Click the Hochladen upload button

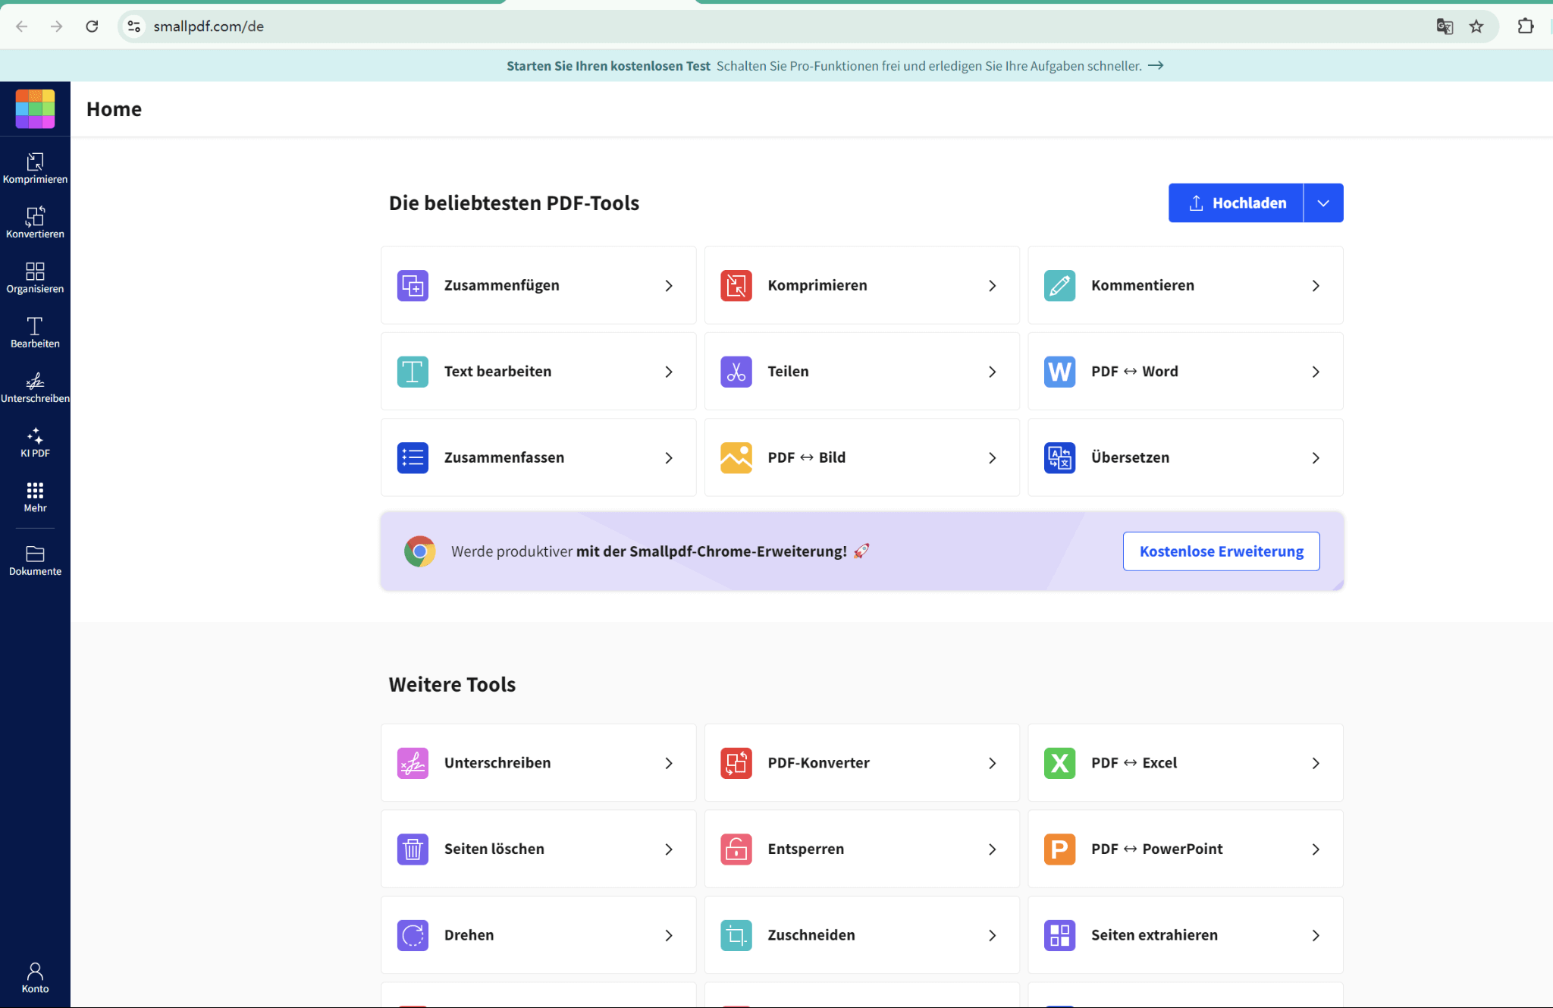pyautogui.click(x=1236, y=203)
